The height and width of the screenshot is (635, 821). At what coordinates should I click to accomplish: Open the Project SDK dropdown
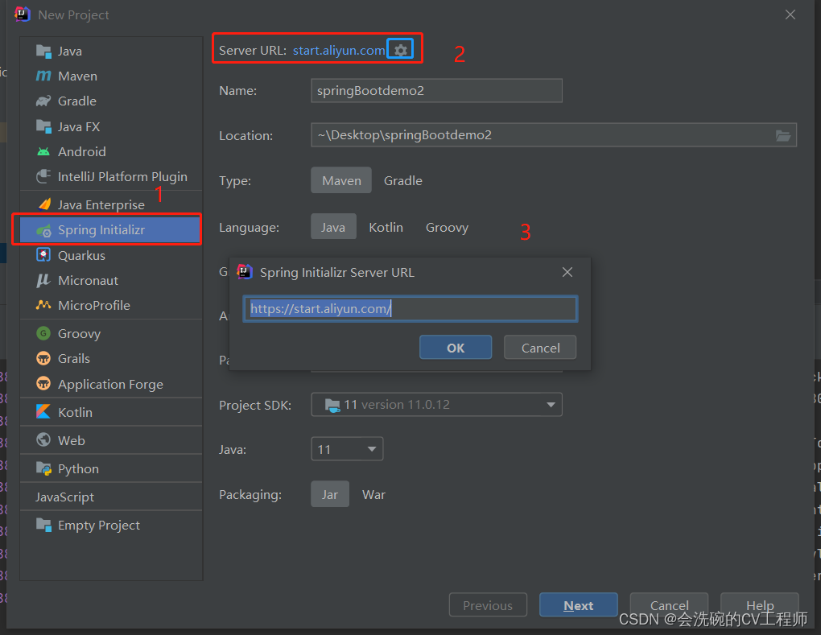coord(437,405)
